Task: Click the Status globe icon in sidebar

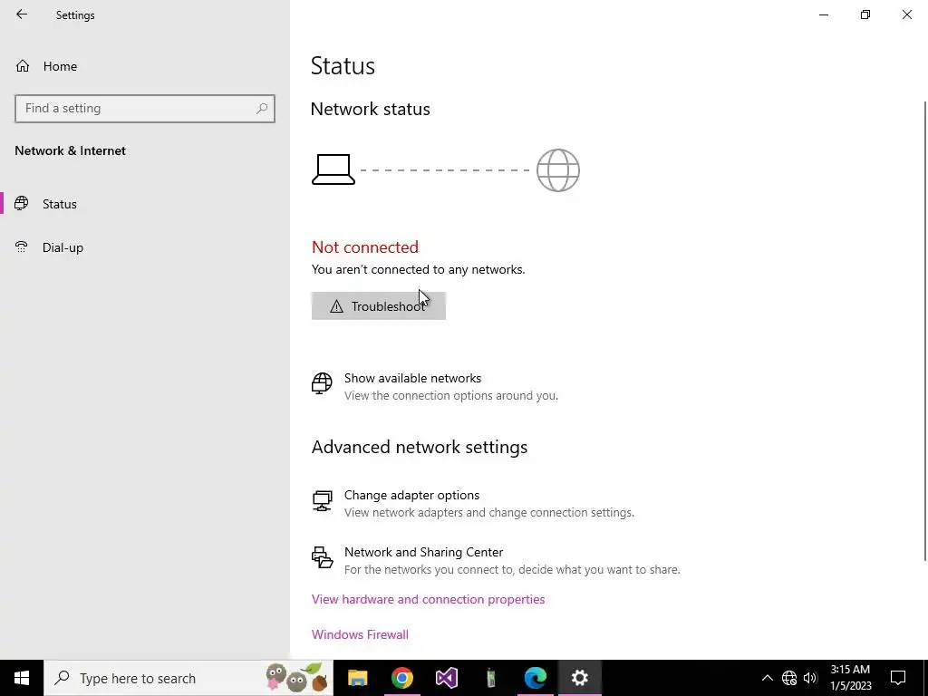Action: point(22,204)
